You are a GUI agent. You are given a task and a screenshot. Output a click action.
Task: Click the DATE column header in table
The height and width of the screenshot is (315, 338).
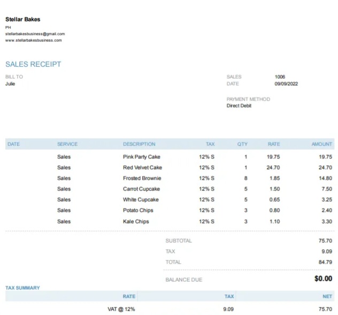point(13,144)
